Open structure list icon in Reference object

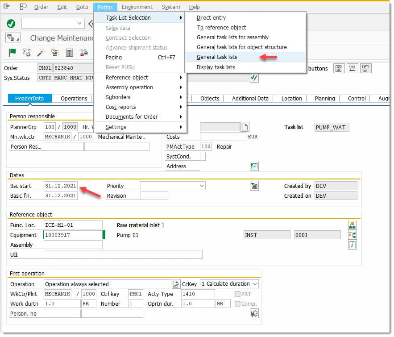[x=352, y=235]
